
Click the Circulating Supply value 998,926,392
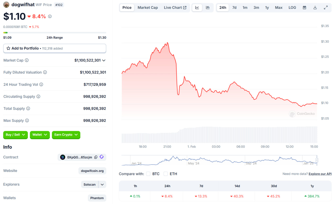95,96
